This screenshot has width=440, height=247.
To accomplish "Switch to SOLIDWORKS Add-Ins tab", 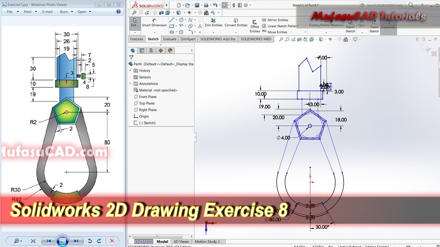I will [x=218, y=39].
